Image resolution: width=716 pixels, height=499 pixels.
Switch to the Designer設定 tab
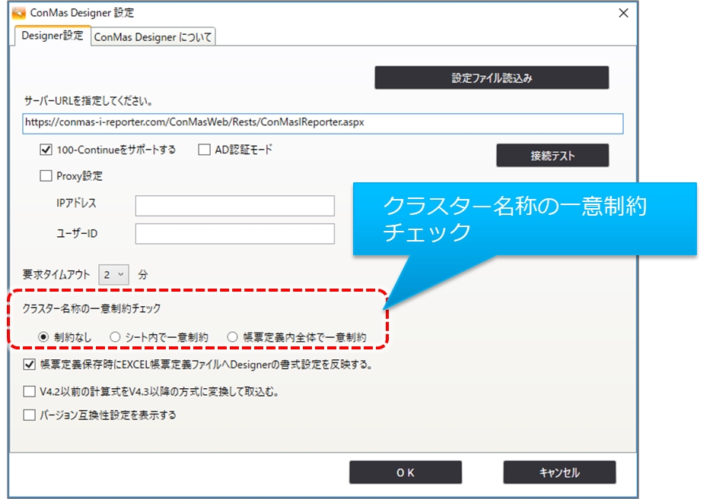click(x=52, y=36)
